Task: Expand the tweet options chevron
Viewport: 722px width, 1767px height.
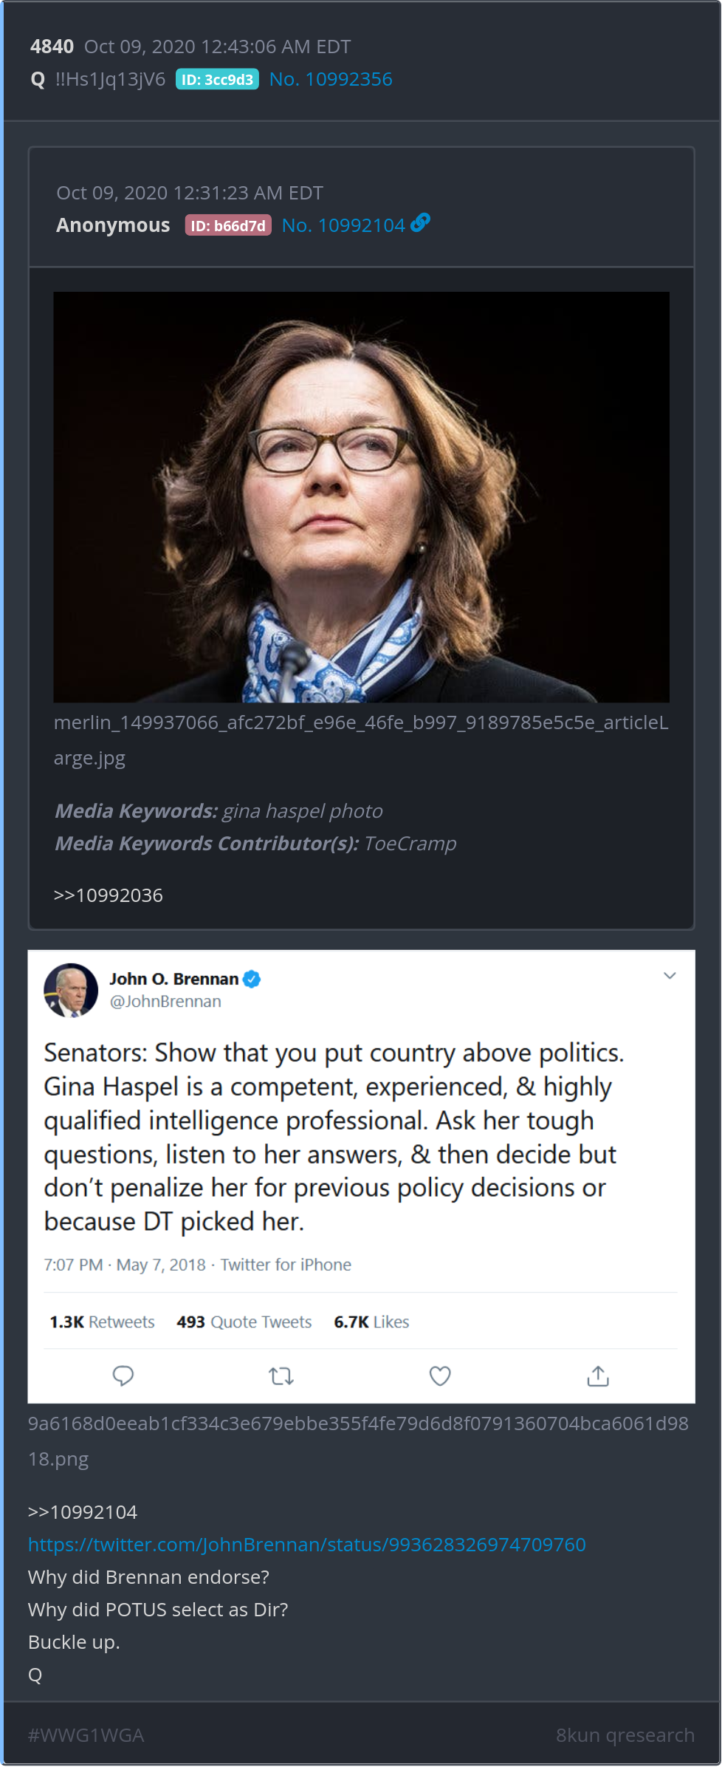Action: [x=670, y=976]
